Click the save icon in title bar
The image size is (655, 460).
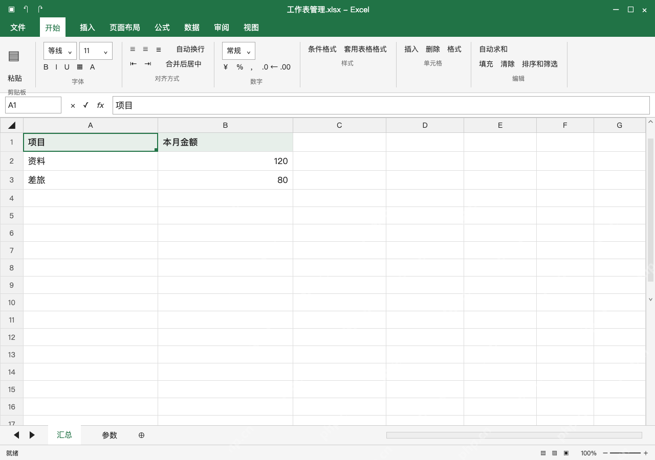11,9
